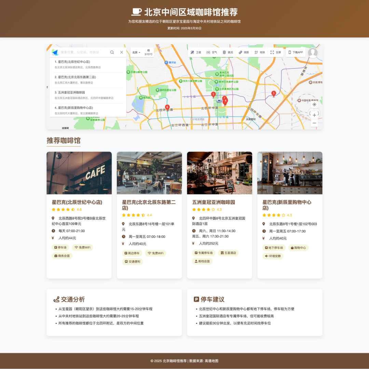The height and width of the screenshot is (369, 369).
Task: Click the 商务会面 tag
Action: 62,256
